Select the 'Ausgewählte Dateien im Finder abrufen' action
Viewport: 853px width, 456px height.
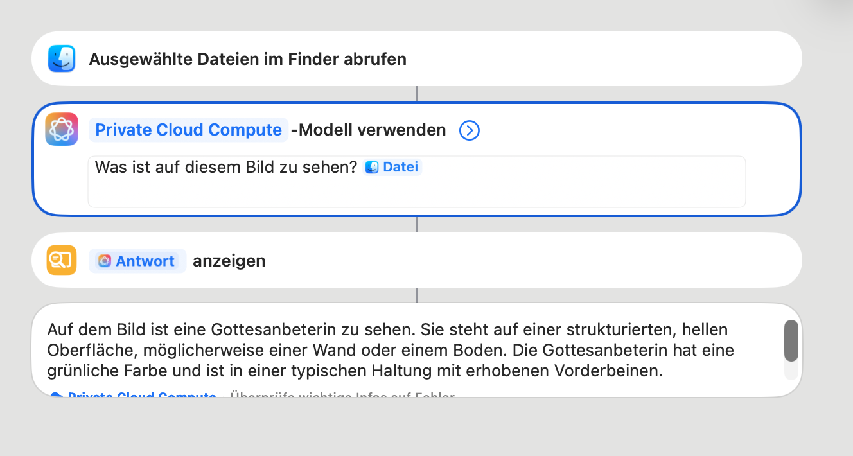click(247, 59)
